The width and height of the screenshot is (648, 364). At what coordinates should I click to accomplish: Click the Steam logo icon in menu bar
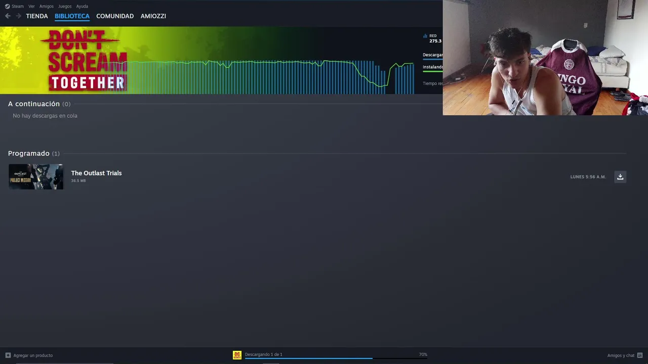(7, 6)
